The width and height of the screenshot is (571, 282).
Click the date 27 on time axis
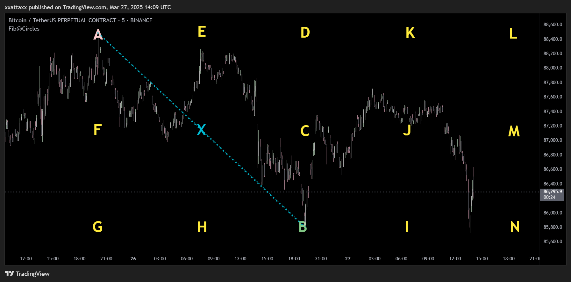[x=348, y=259]
